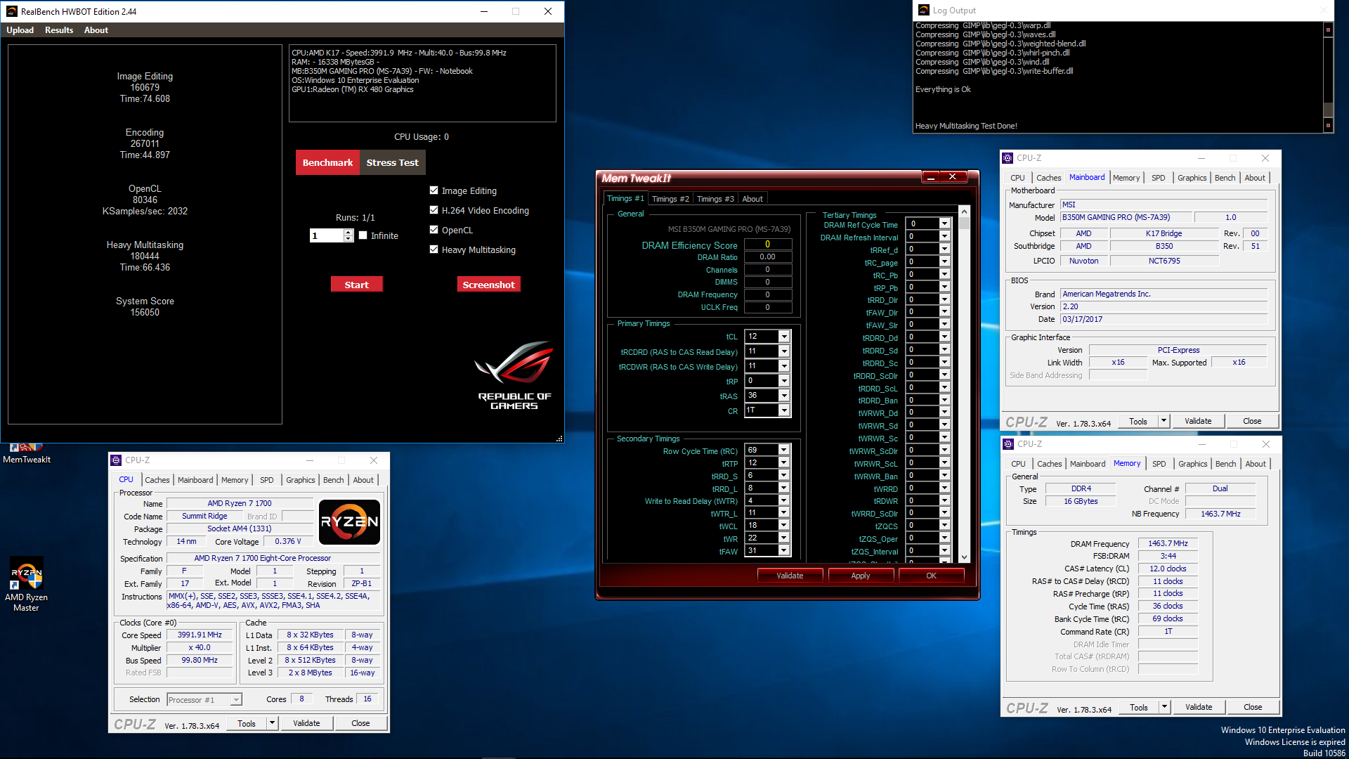The image size is (1349, 759).
Task: Select the Benchmark button
Action: [x=327, y=162]
